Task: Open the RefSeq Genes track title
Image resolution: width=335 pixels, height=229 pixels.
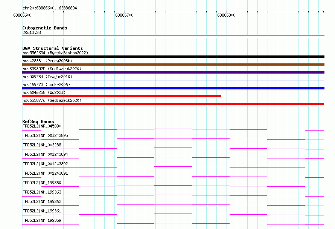Action: pyautogui.click(x=38, y=121)
